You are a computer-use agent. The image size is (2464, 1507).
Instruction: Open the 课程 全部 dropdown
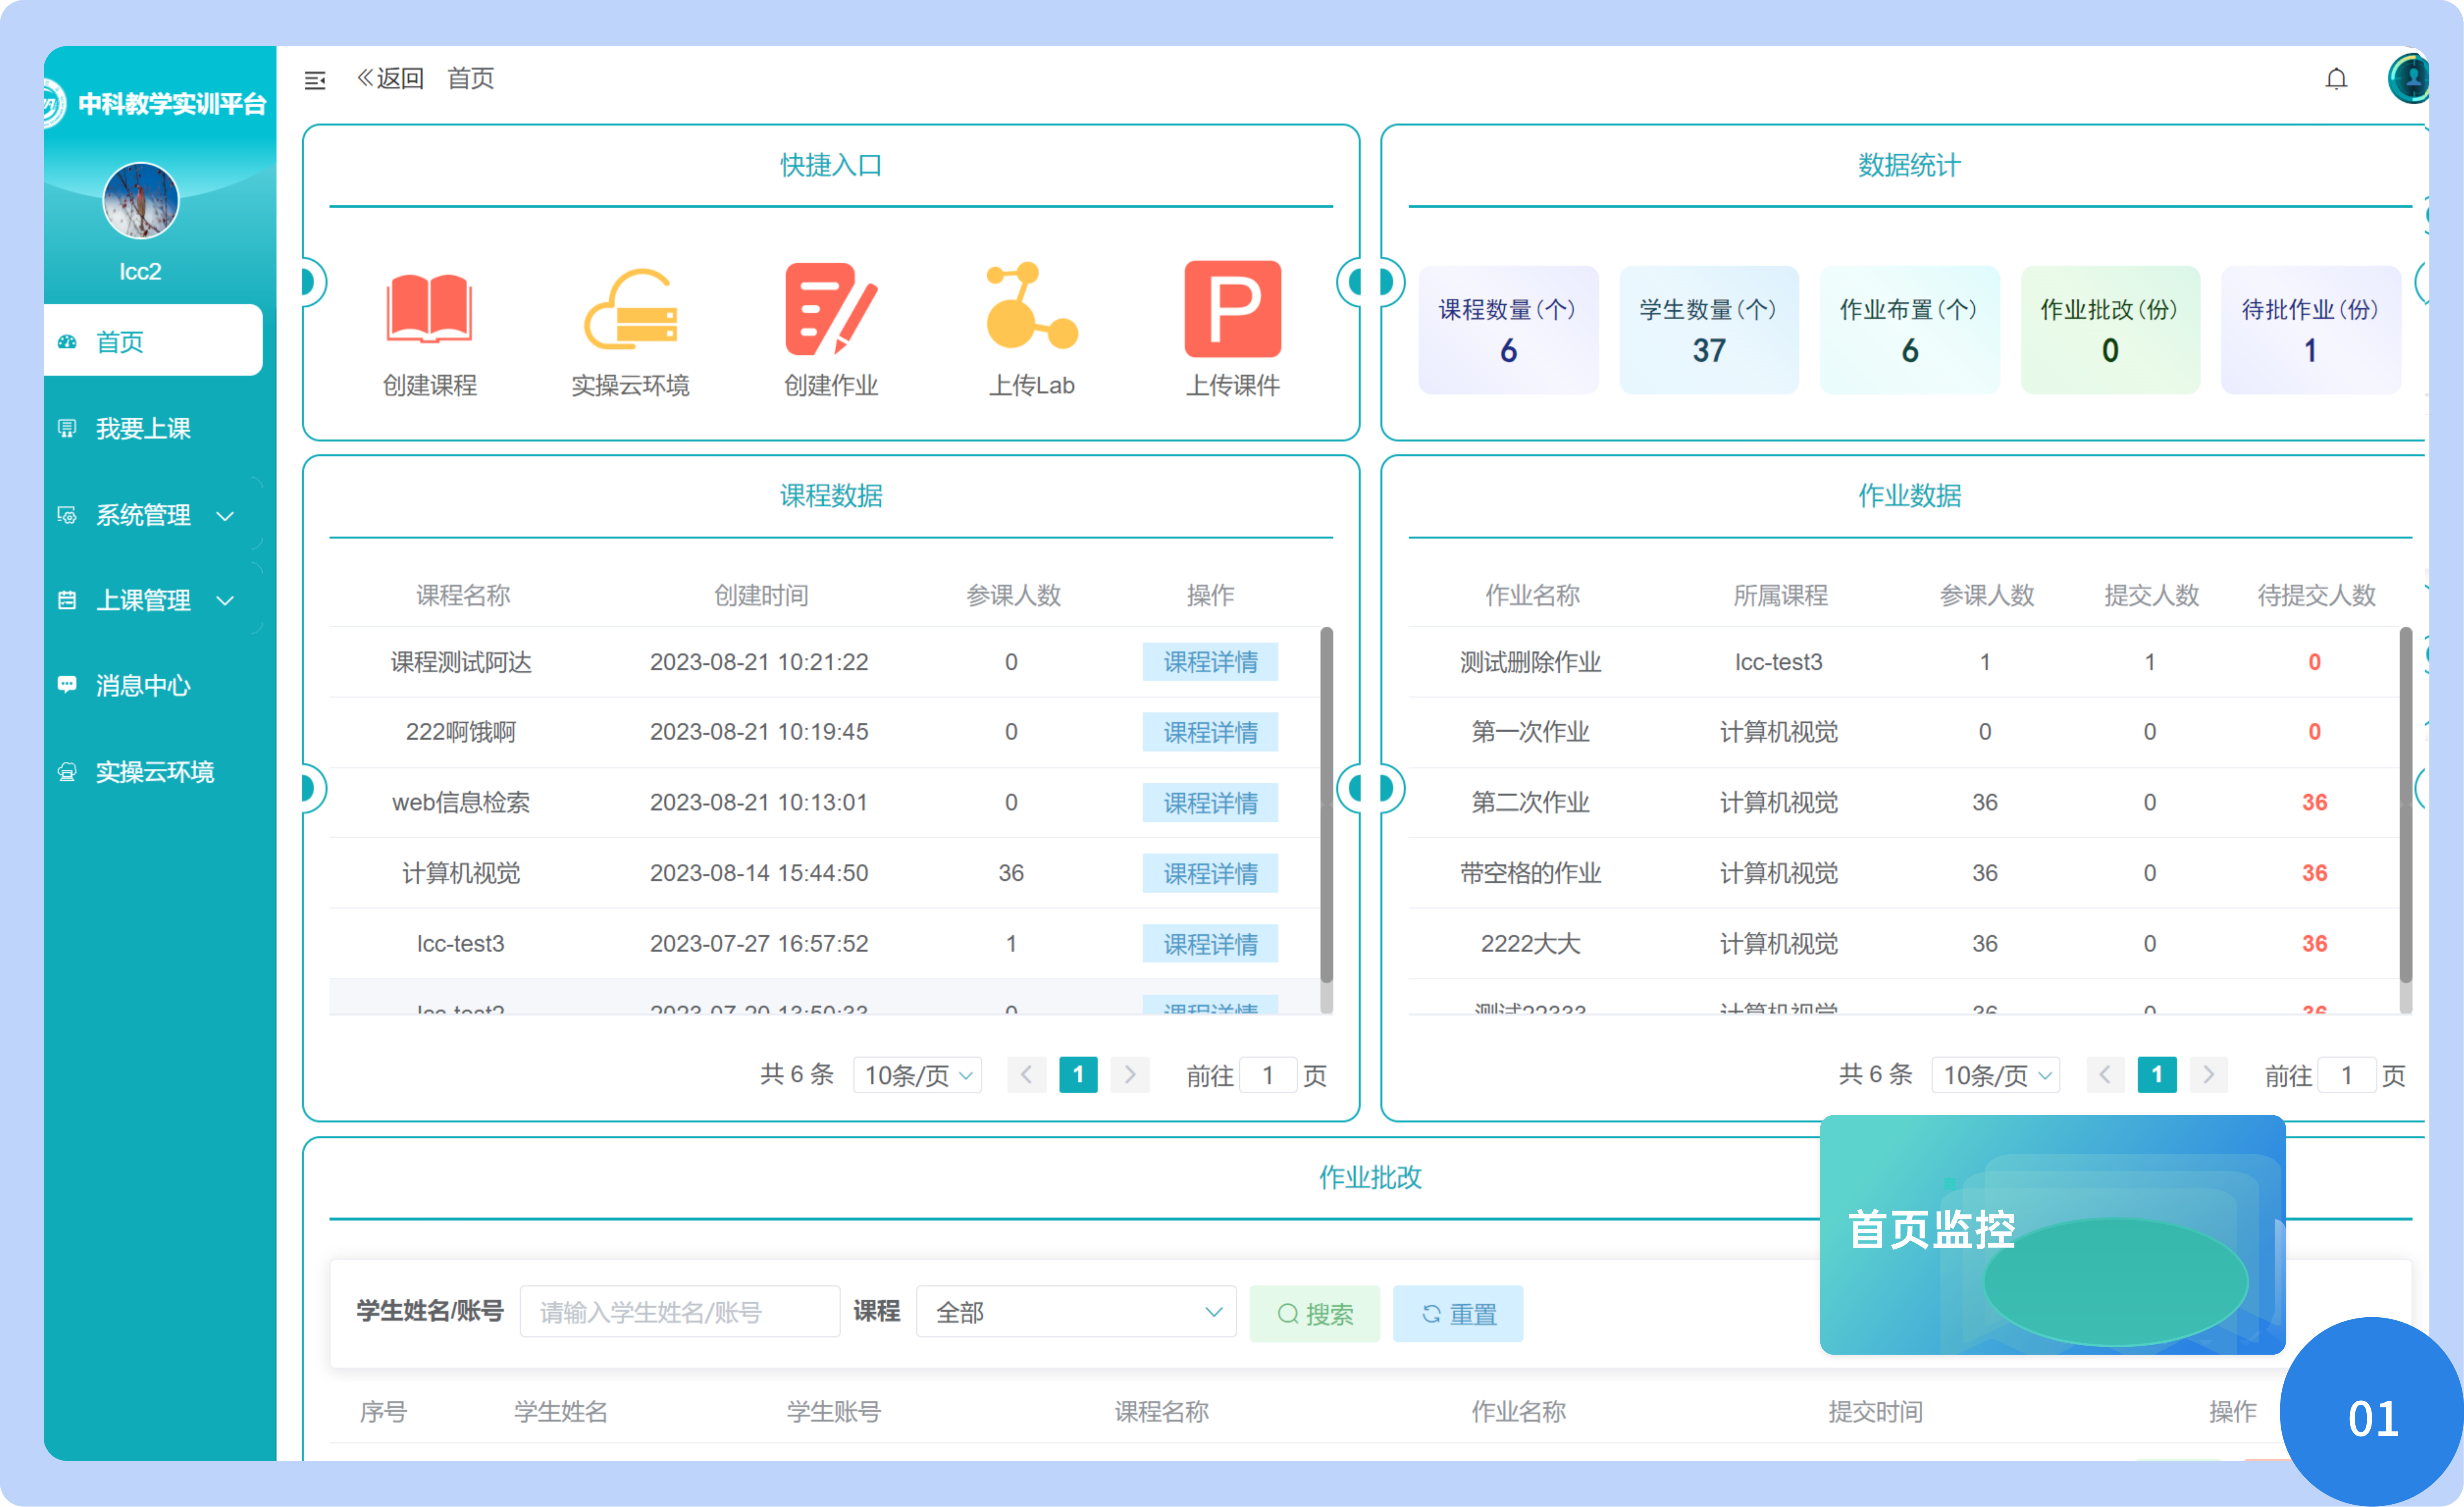click(1076, 1312)
